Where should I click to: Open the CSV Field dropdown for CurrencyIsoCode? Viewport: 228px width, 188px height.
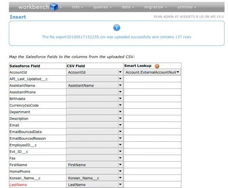click(x=95, y=105)
